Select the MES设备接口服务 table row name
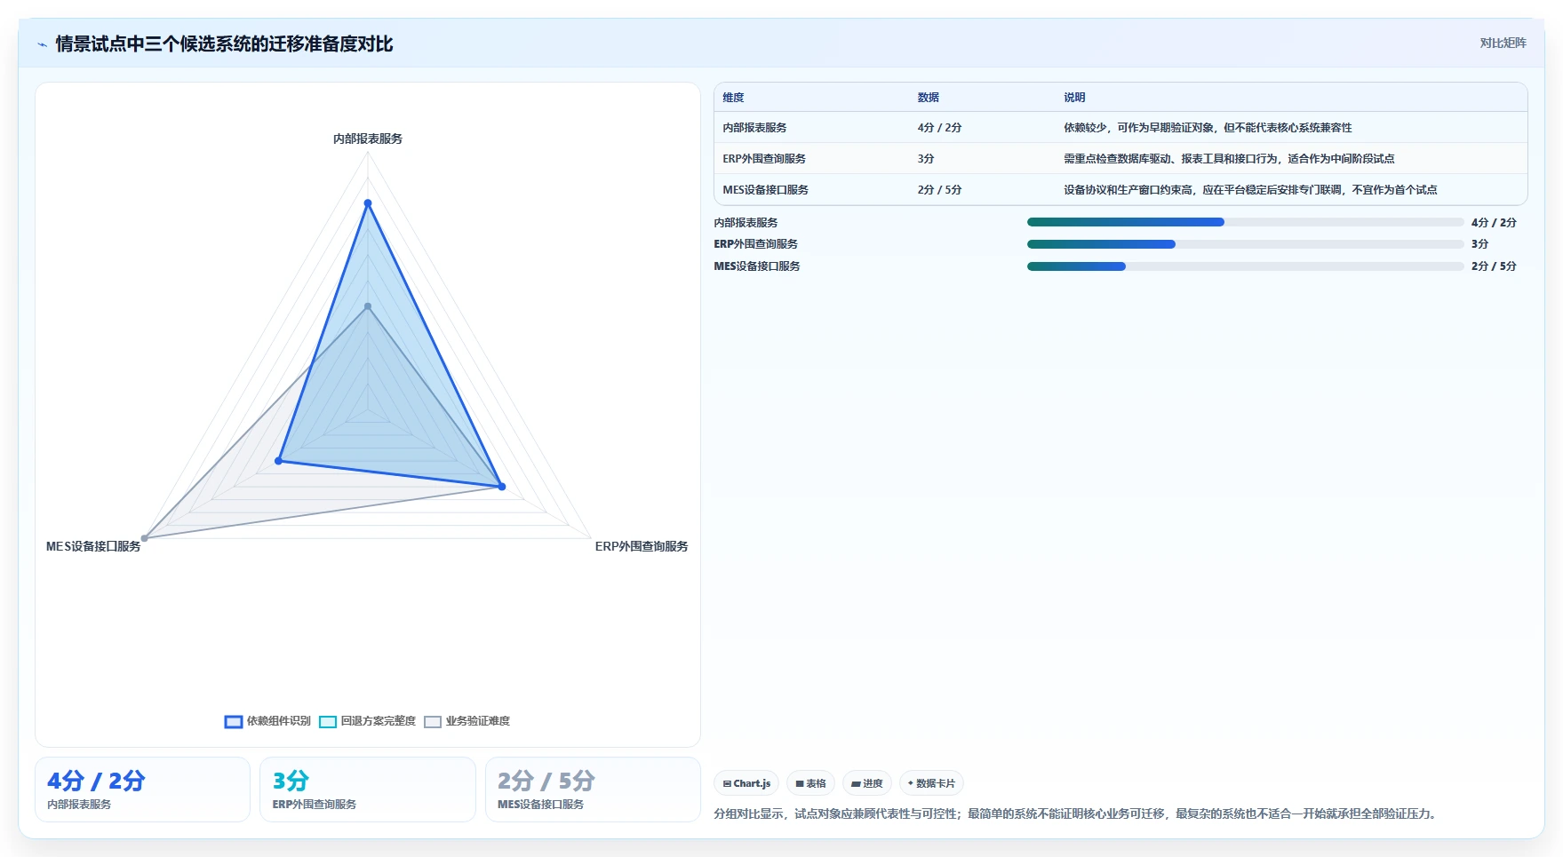 [x=765, y=190]
